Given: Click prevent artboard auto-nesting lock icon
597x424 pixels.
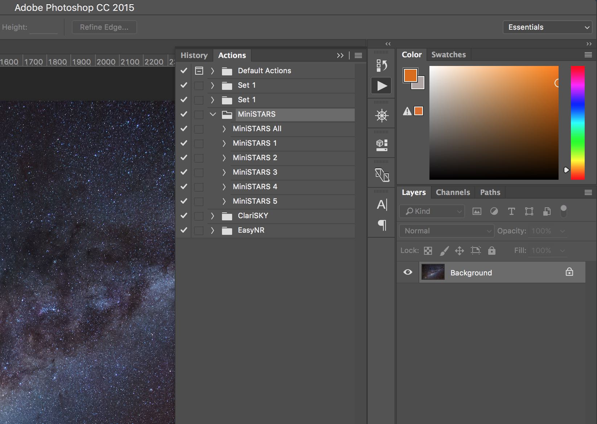Looking at the screenshot, I should 475,250.
